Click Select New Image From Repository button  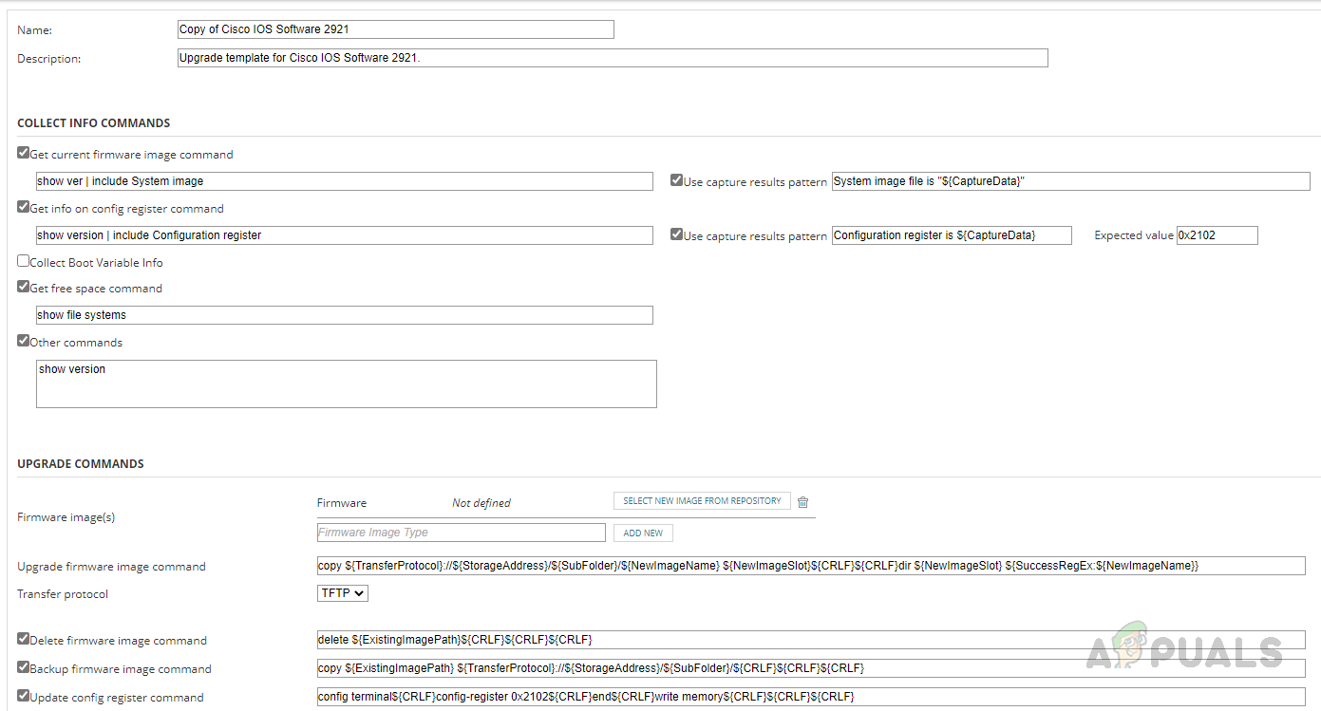(702, 501)
